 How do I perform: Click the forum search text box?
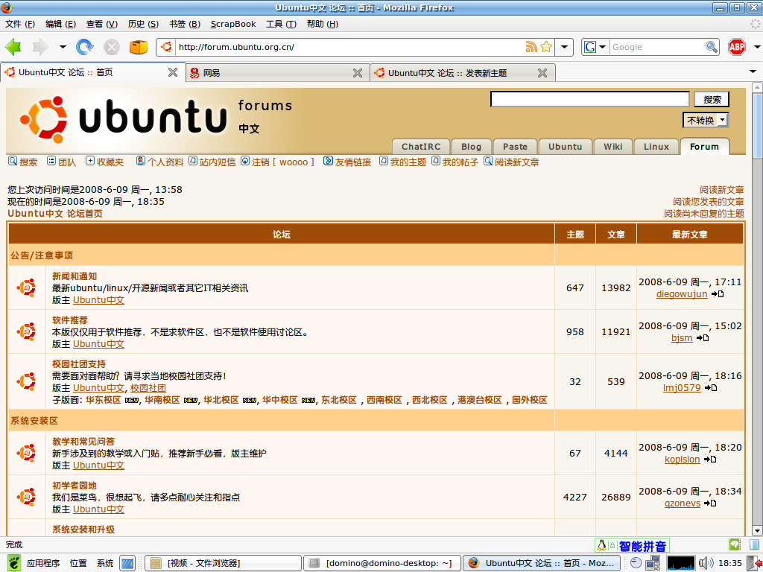[x=590, y=99]
